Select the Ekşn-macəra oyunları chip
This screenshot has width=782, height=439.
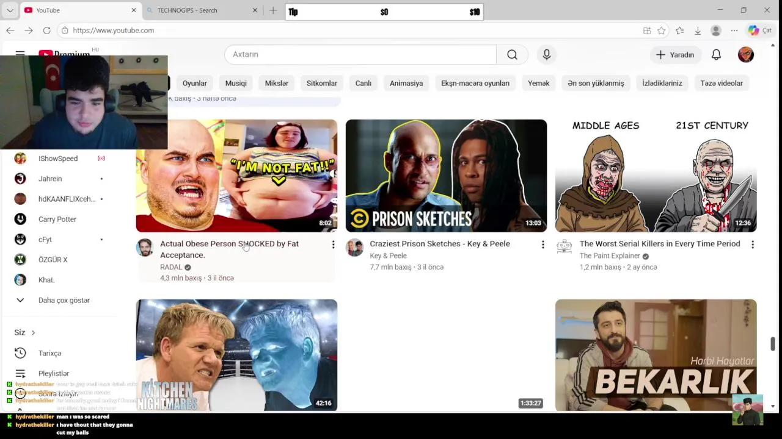475,83
